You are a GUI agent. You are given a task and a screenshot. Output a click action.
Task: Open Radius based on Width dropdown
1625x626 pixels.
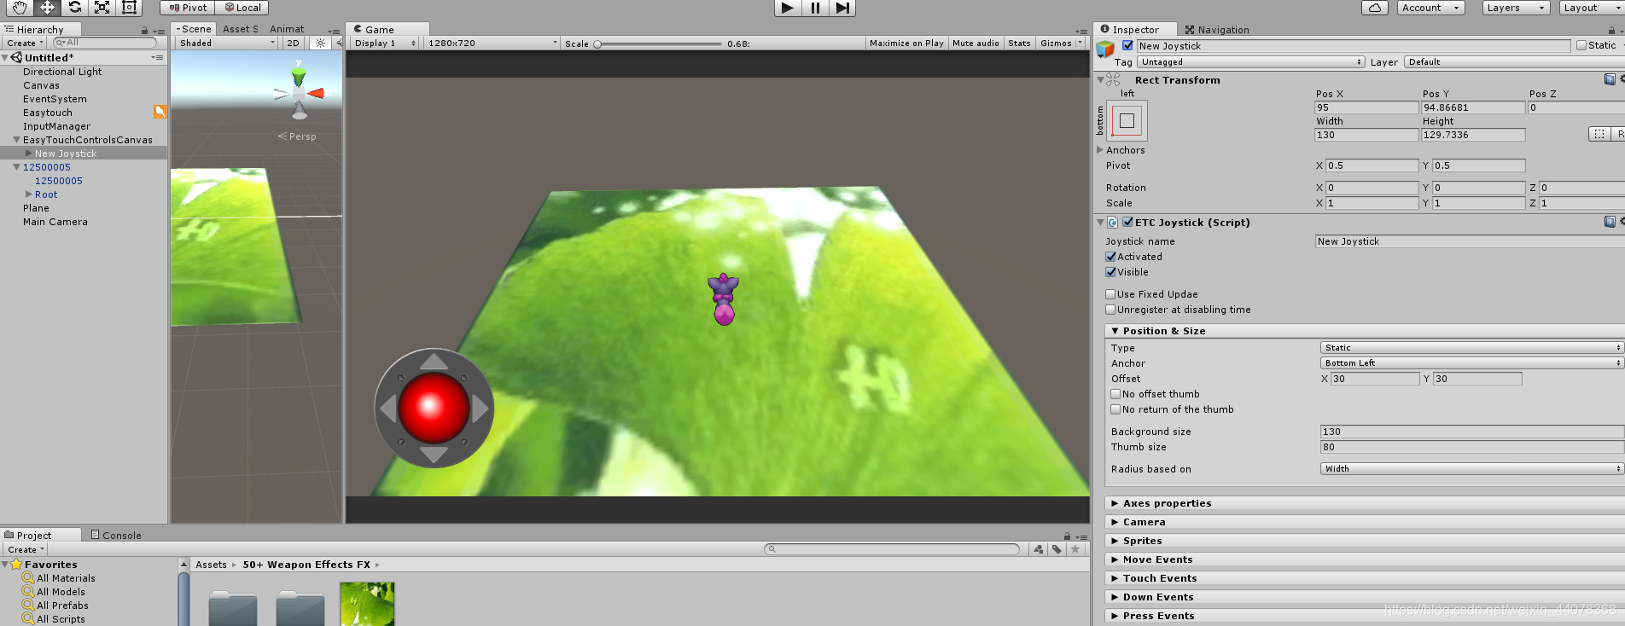coord(1471,468)
